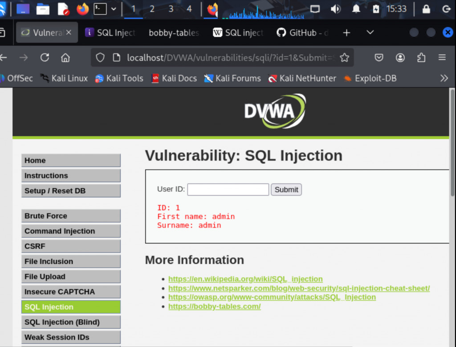Open the Kali applications menu icon
This screenshot has height=347, width=456.
[2, 9]
